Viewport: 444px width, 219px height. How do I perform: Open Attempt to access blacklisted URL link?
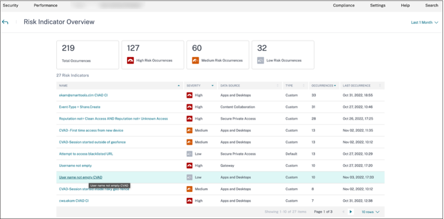(86, 154)
